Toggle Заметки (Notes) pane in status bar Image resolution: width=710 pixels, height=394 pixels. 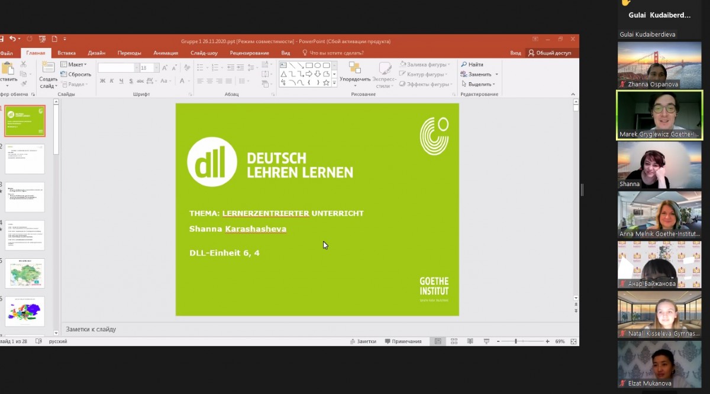pos(363,341)
